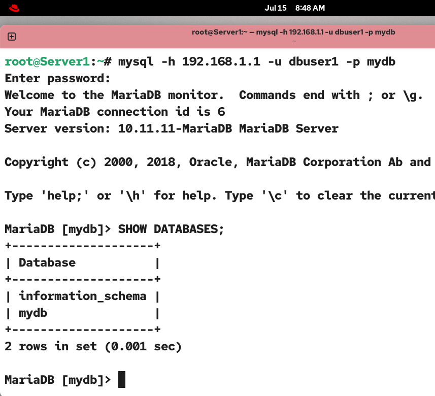Image resolution: width=435 pixels, height=396 pixels.
Task: Select the Copyright (c) 2000, 2018 line
Action: click(x=218, y=162)
